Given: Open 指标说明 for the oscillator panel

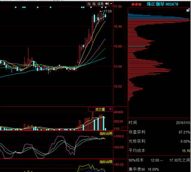Looking at the screenshot, I should pyautogui.click(x=106, y=133).
